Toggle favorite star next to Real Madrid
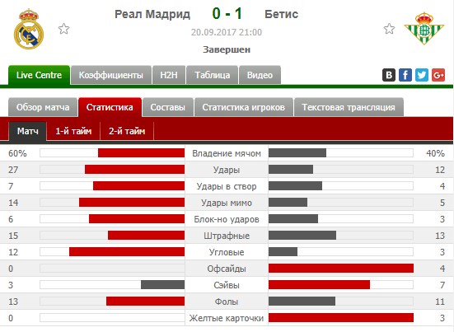 [x=63, y=29]
